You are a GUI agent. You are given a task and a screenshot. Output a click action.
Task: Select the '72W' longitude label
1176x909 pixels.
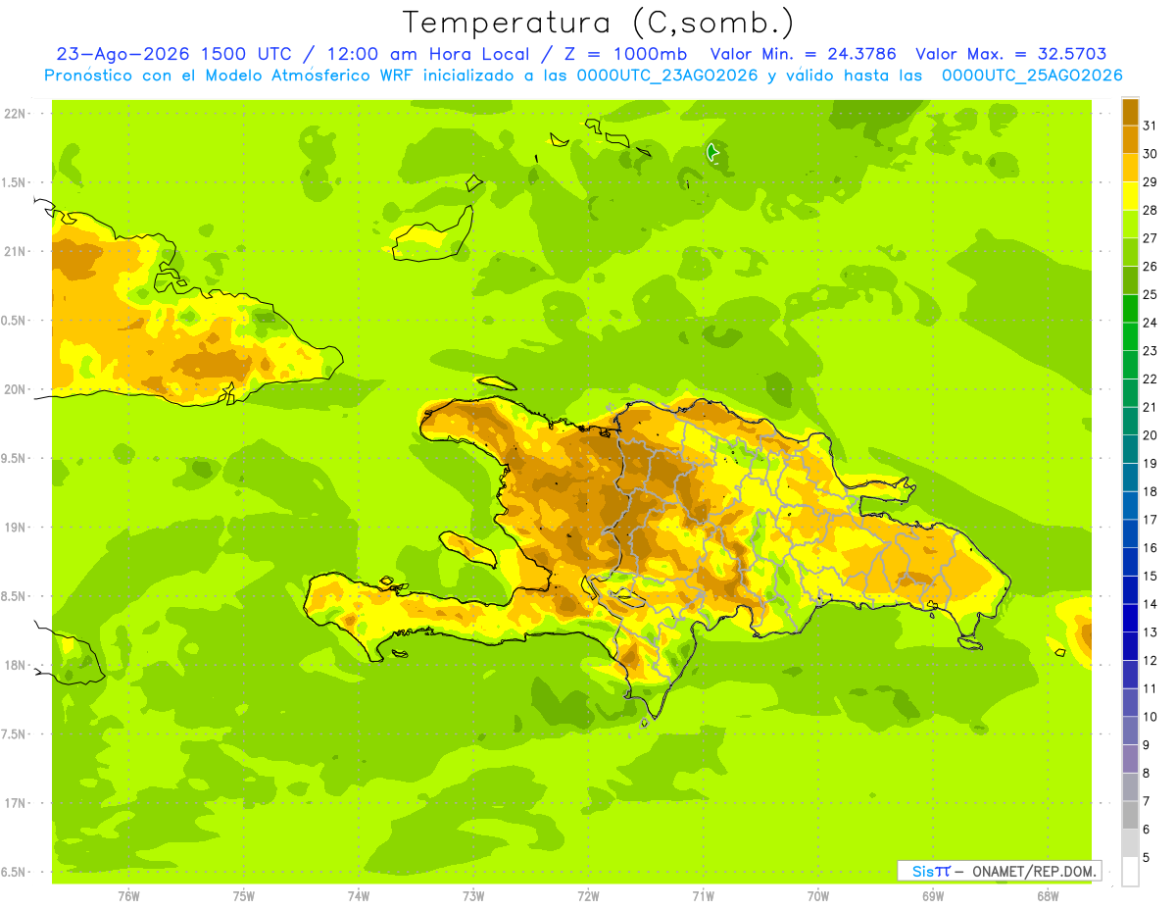[x=588, y=895]
